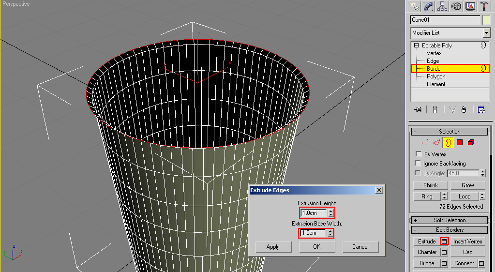Open Bridge settings dialog box icon
This screenshot has height=272, width=495.
pyautogui.click(x=444, y=263)
